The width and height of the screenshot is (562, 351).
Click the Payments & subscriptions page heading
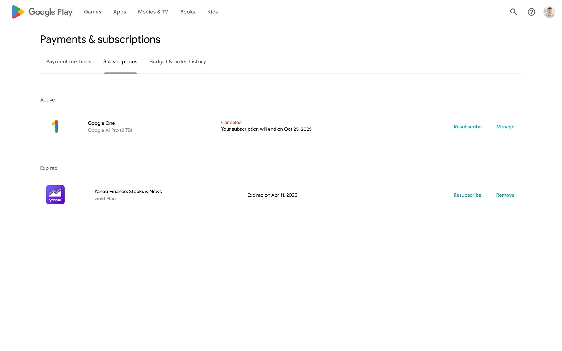(x=100, y=39)
